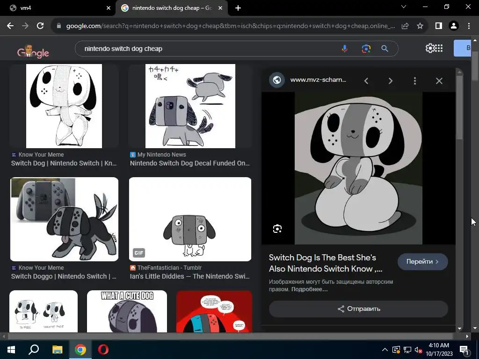The height and width of the screenshot is (359, 479).
Task: Open Switch Doggo image thumbnail
Action: (x=64, y=219)
